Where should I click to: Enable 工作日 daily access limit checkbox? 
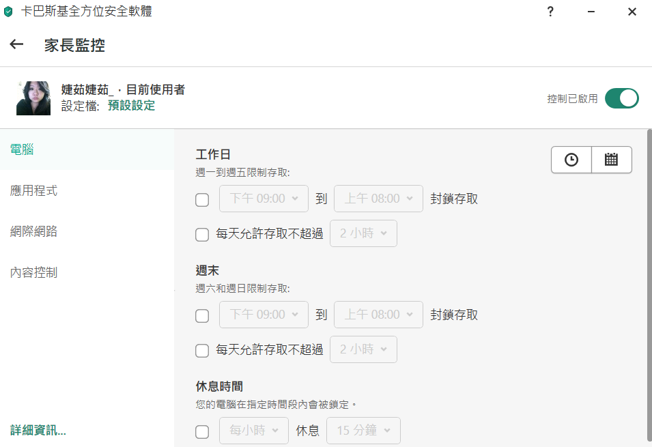[202, 235]
